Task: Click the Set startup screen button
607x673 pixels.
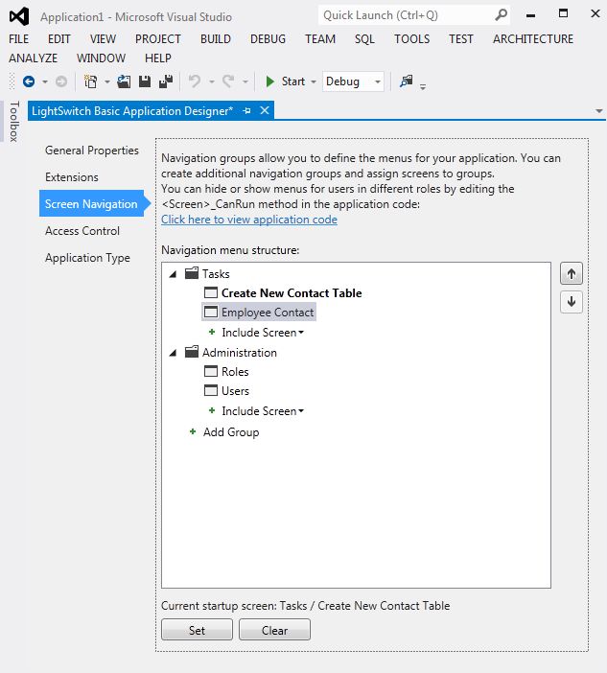Action: click(197, 630)
